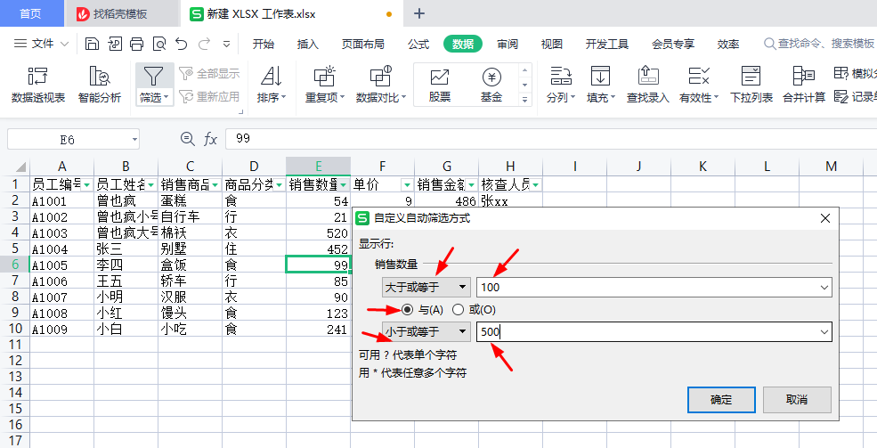The height and width of the screenshot is (448, 877).
Task: Open the 小于或等于 condition dropdown
Action: (x=426, y=331)
